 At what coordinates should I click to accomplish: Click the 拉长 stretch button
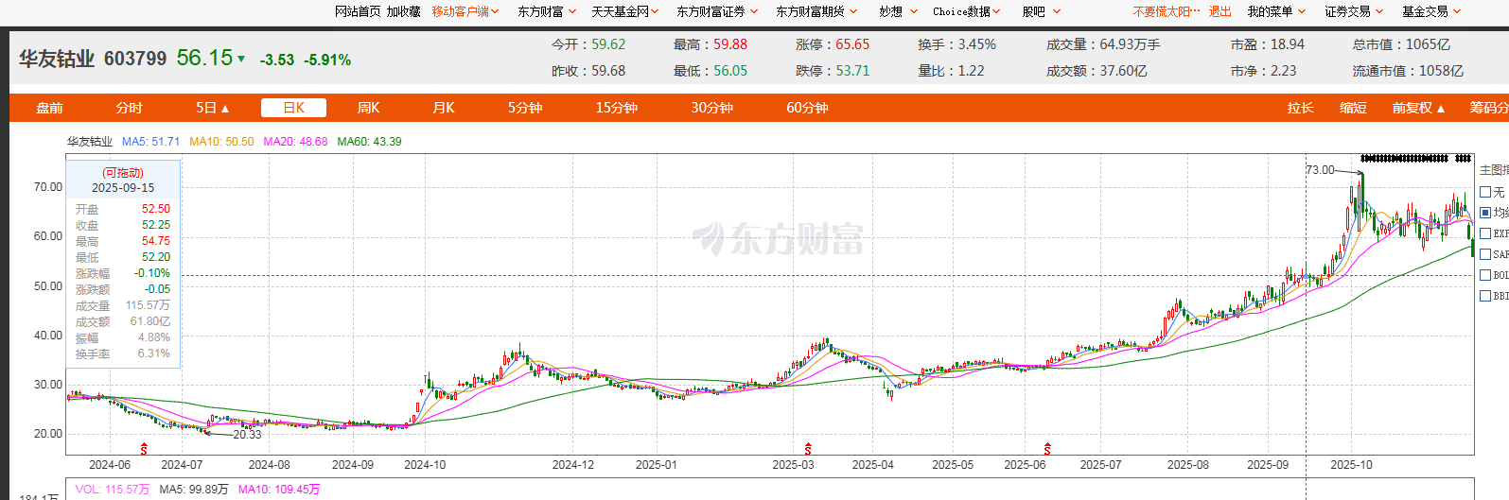tap(1300, 108)
